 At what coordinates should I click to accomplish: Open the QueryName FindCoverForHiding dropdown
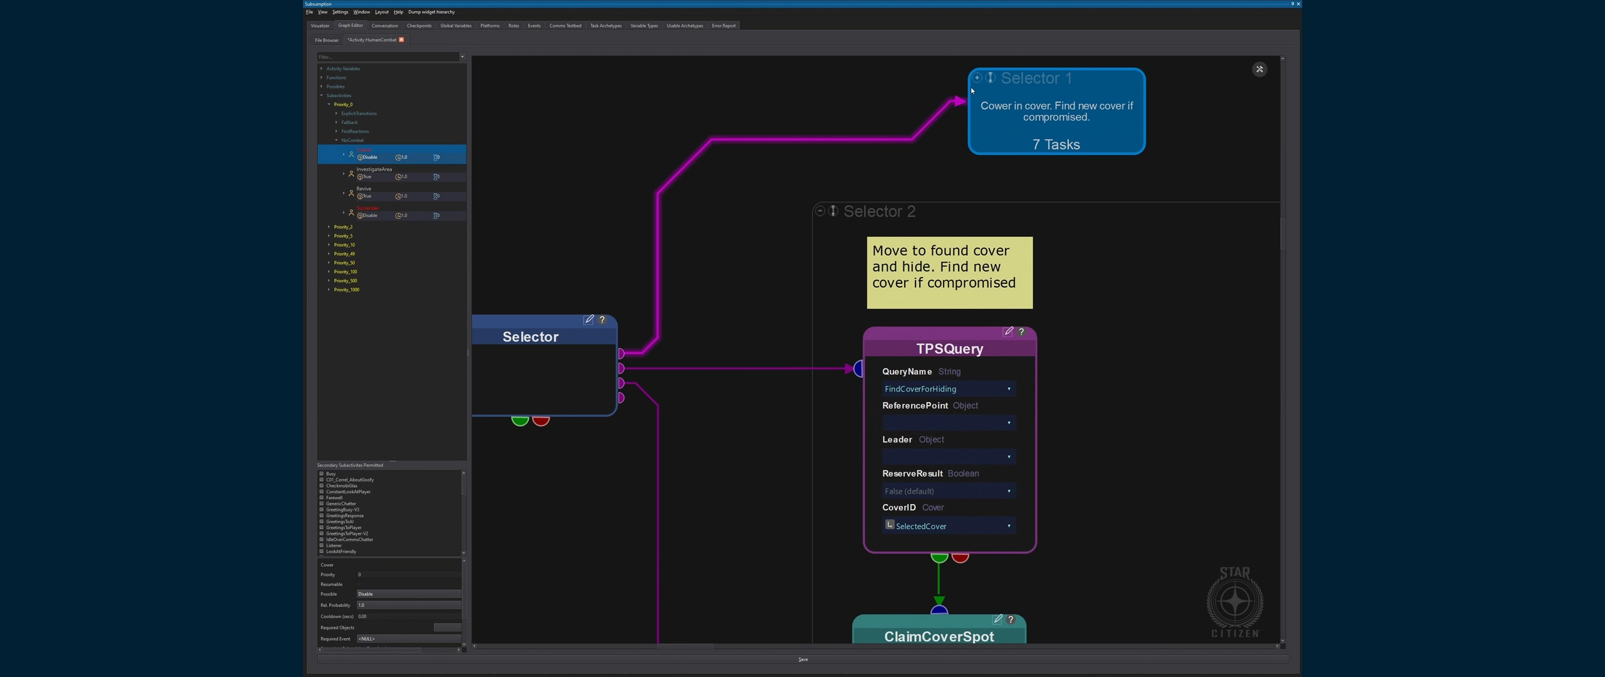pos(948,389)
